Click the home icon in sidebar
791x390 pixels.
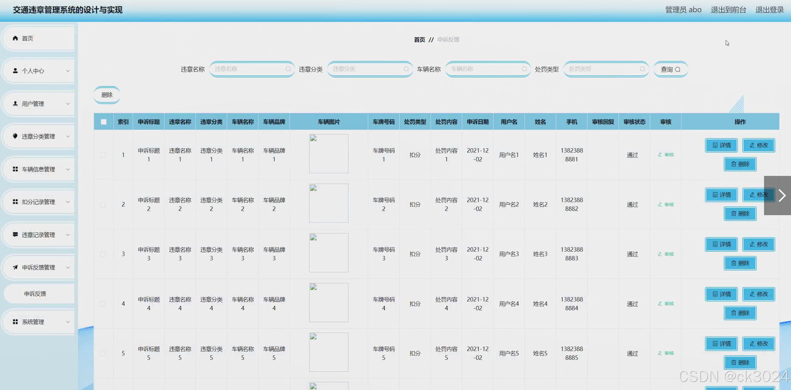coord(15,38)
